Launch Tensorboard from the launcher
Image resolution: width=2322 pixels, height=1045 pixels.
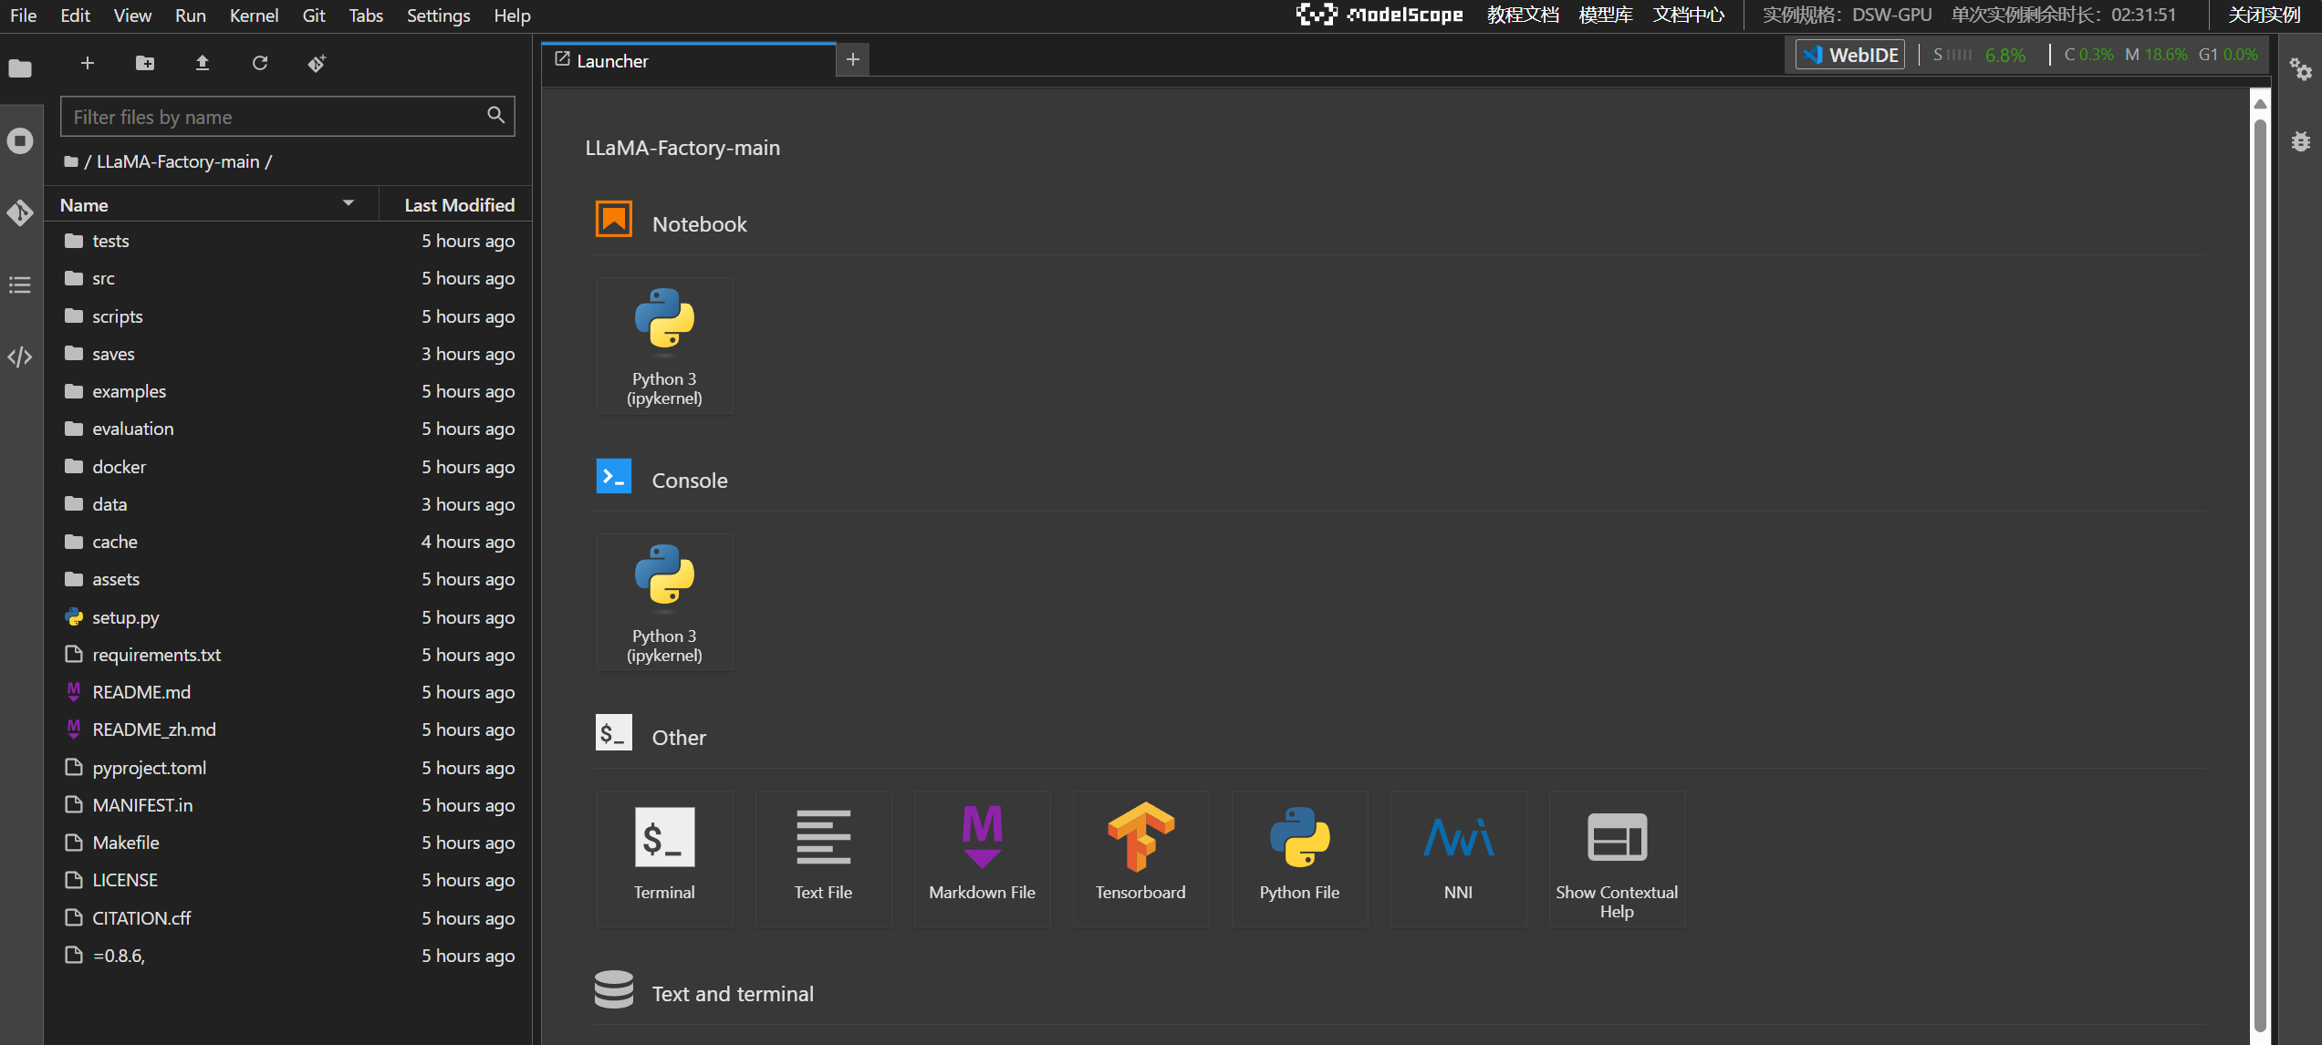coord(1140,859)
